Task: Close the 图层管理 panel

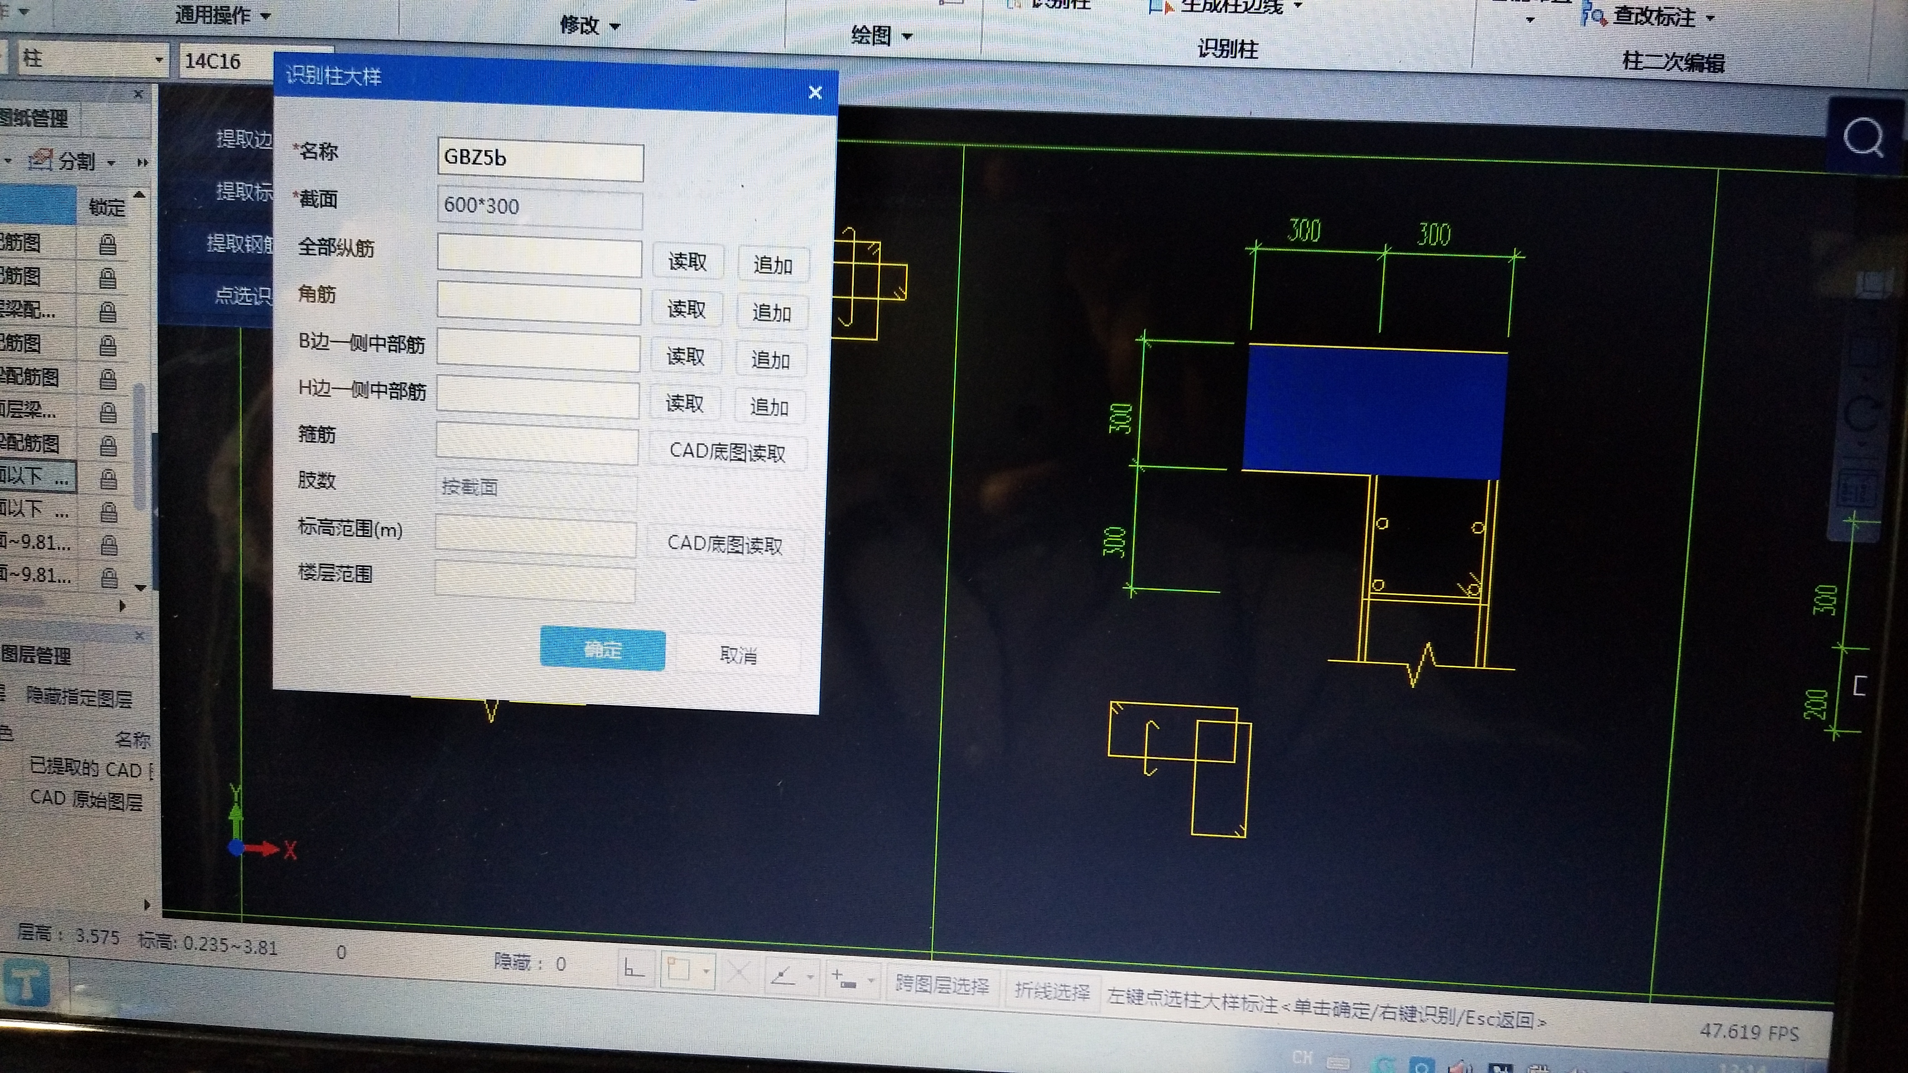Action: point(139,635)
